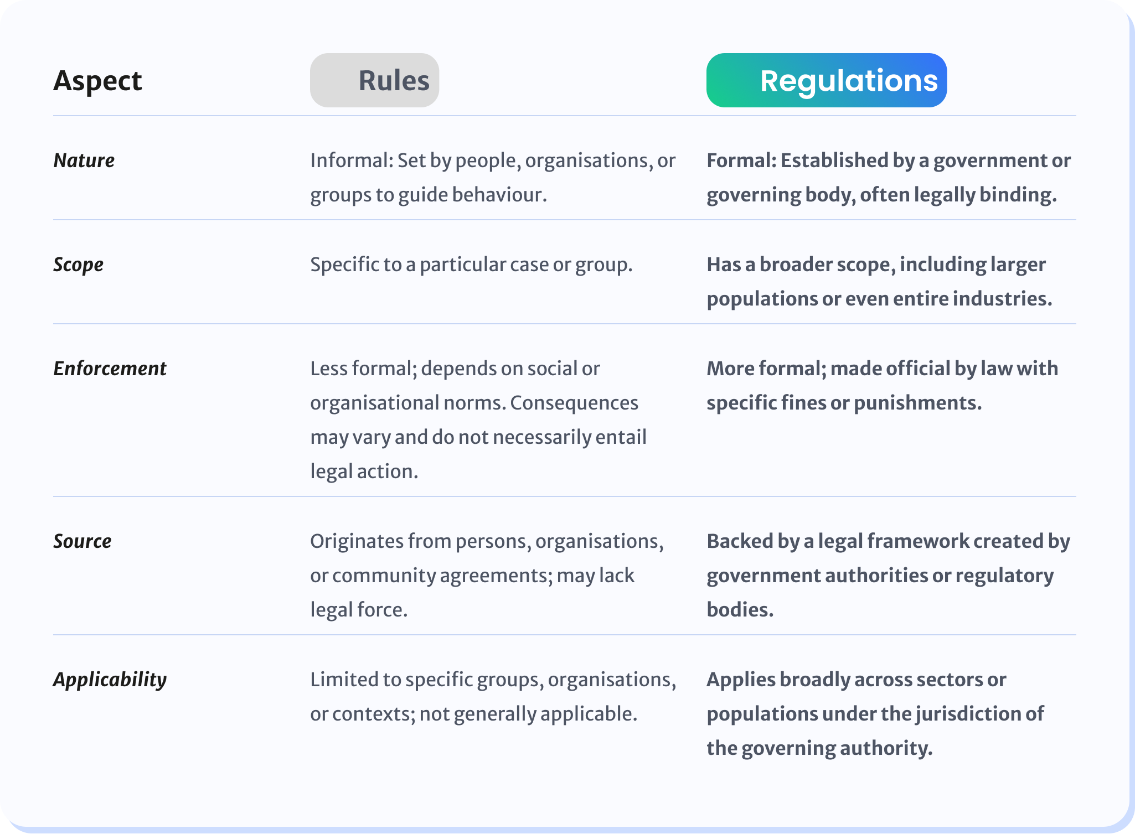This screenshot has width=1135, height=834.
Task: Click the Source row label
Action: pyautogui.click(x=82, y=541)
